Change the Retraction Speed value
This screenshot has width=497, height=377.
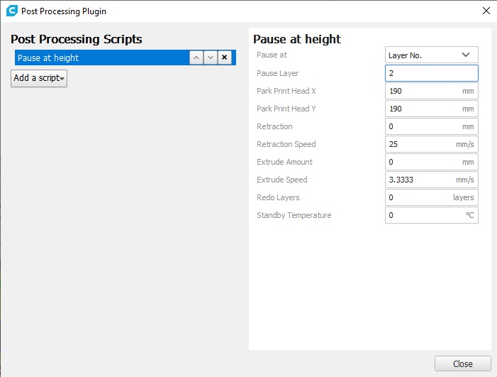point(432,144)
